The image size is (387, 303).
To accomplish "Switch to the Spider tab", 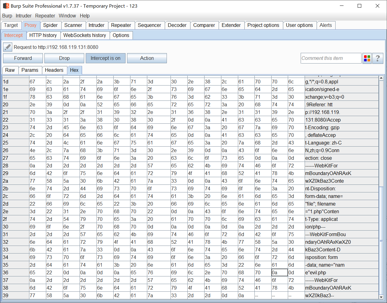I will (x=51, y=25).
